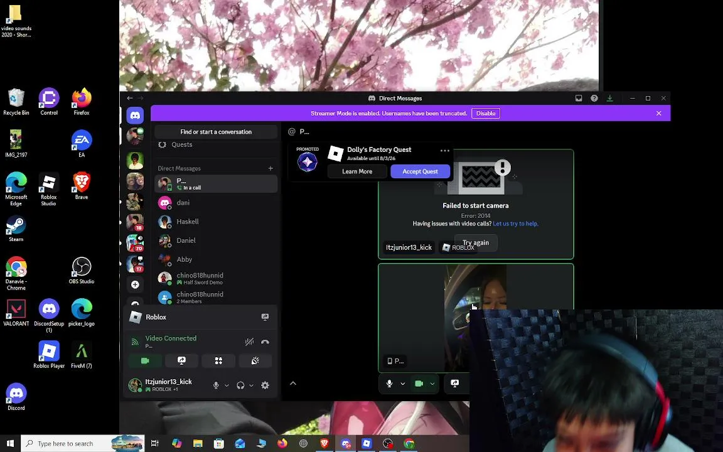The width and height of the screenshot is (723, 452).
Task: Open mic options chevron in call bar
Action: tap(402, 384)
